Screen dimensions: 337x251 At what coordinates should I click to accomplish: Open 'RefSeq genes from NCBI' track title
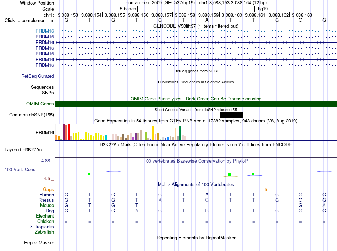(x=196, y=71)
